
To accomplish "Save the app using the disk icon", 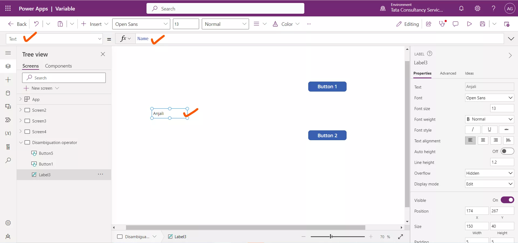I will [483, 24].
